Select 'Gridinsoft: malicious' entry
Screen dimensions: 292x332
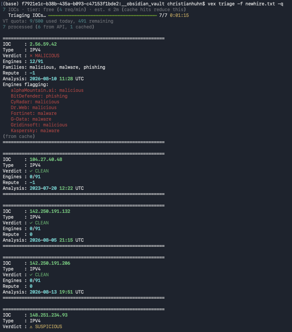(39, 125)
